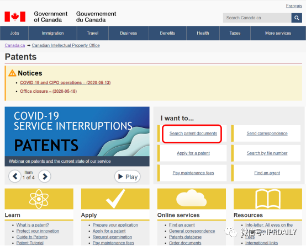Open Patent Tutorial link
Viewport: 306px width, 246px height.
[x=30, y=243]
